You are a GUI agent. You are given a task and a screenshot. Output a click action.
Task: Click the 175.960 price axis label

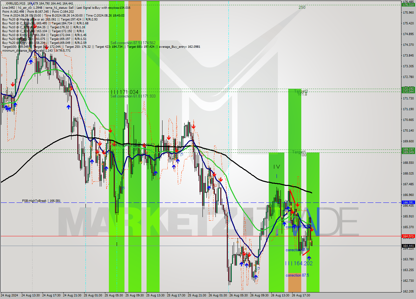click(408, 13)
